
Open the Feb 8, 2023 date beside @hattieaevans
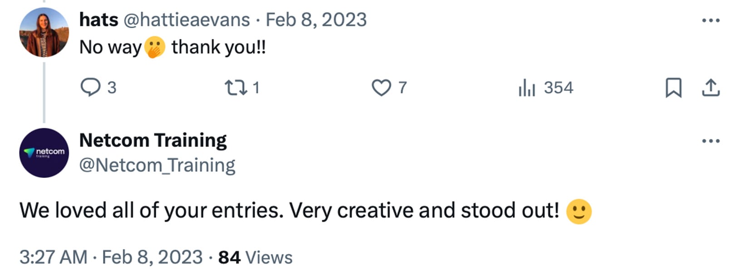click(x=316, y=20)
